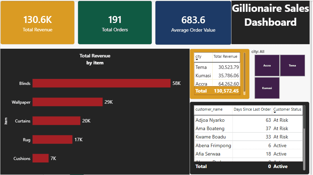Click the Total Revenue by item chart title
The width and height of the screenshot is (313, 175).
tap(95, 59)
